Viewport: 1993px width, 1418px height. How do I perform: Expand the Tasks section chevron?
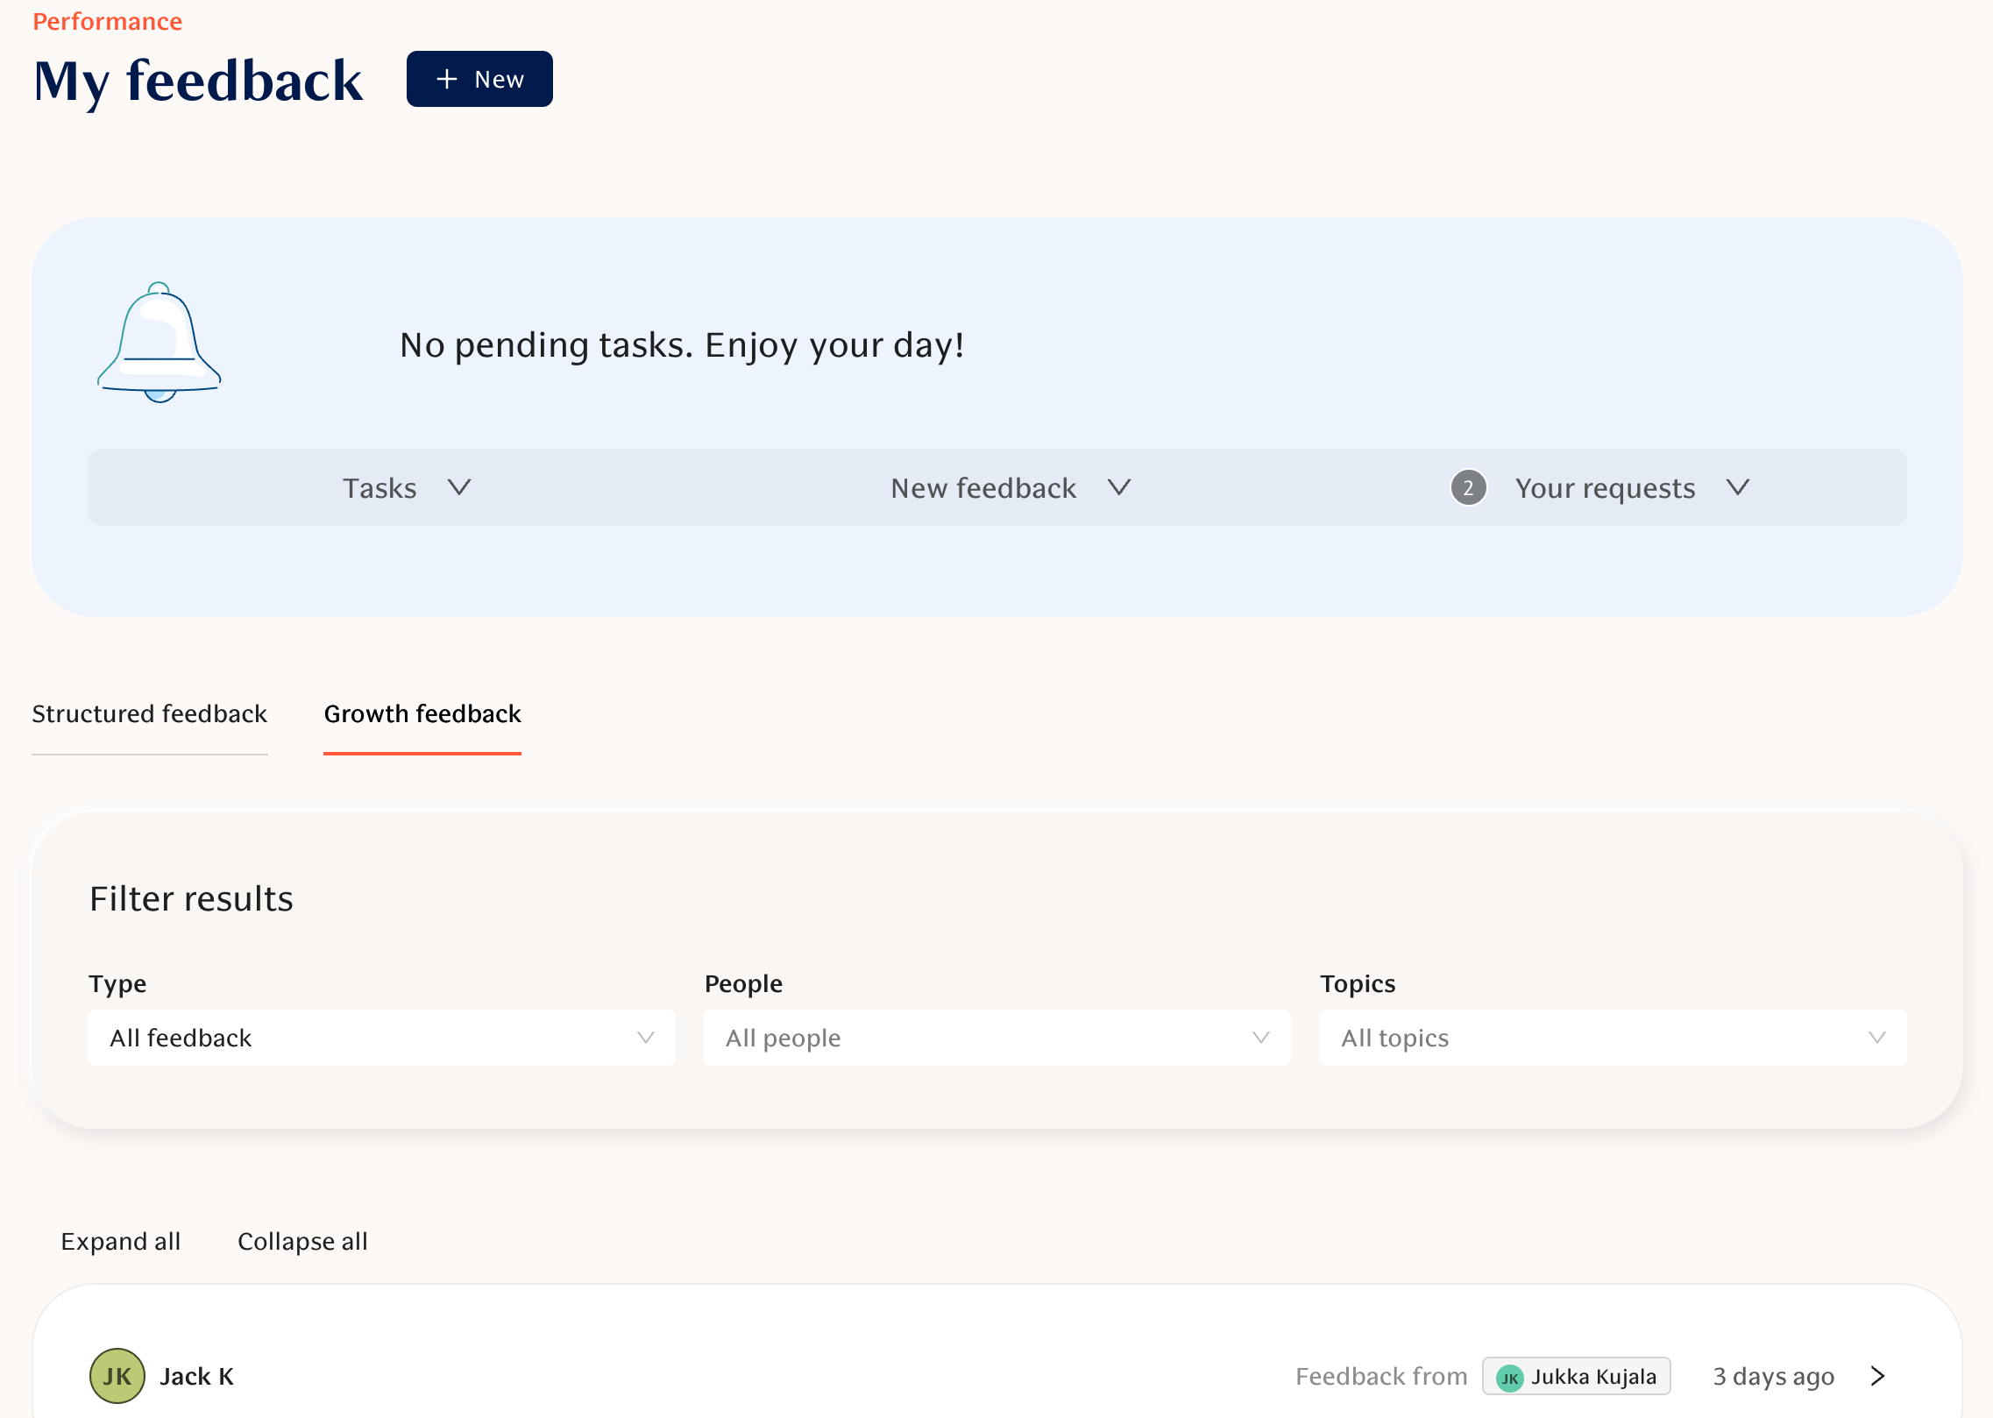click(x=459, y=487)
